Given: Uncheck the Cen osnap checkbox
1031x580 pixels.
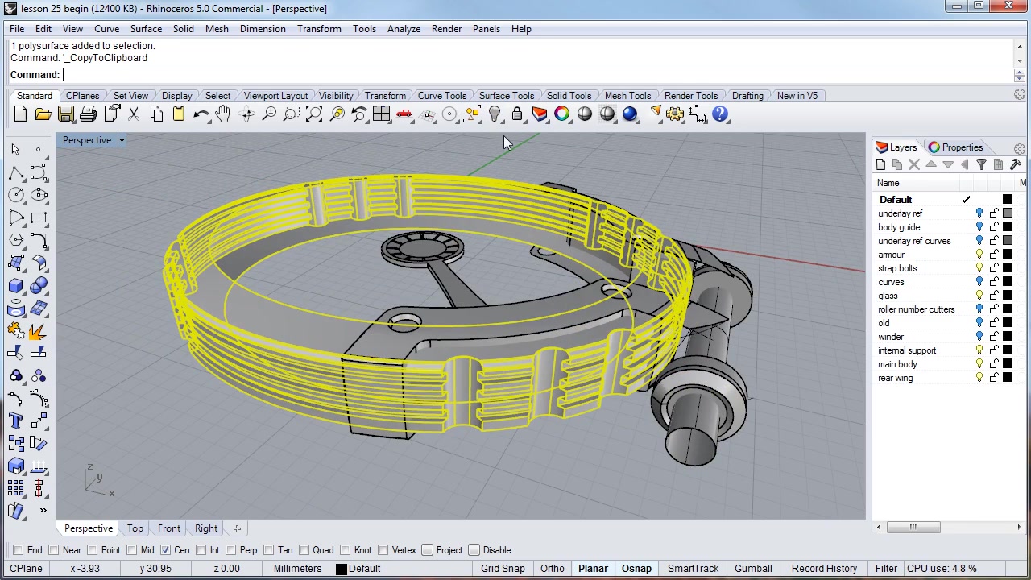Looking at the screenshot, I should [x=165, y=550].
